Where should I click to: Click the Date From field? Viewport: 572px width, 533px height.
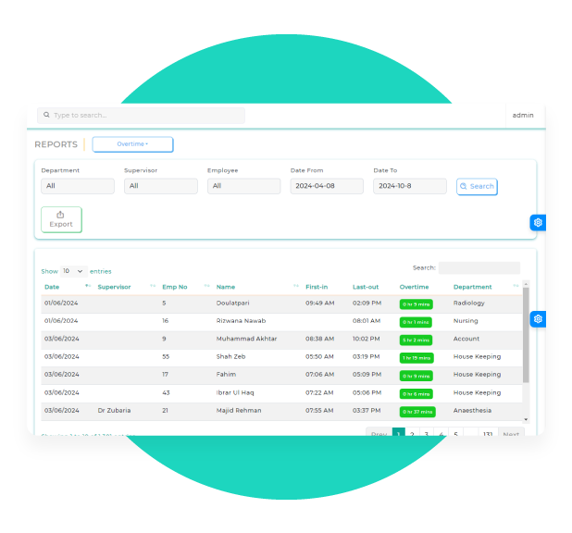point(327,186)
